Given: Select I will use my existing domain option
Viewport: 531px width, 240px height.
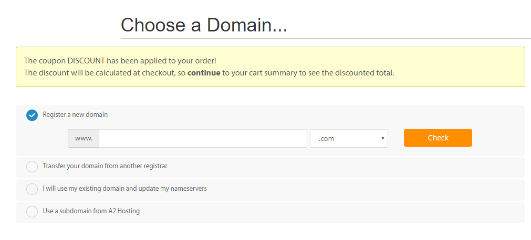Looking at the screenshot, I should (32, 189).
